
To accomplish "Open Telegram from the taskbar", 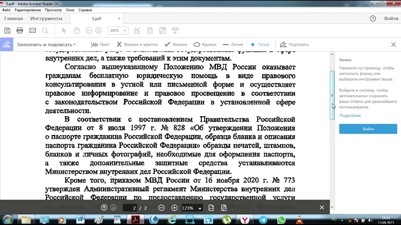I will click(263, 220).
